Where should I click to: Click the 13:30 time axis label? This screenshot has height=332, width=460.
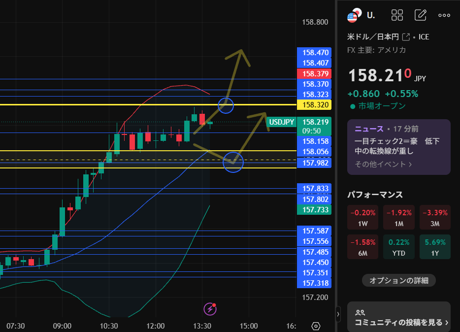[x=202, y=326]
